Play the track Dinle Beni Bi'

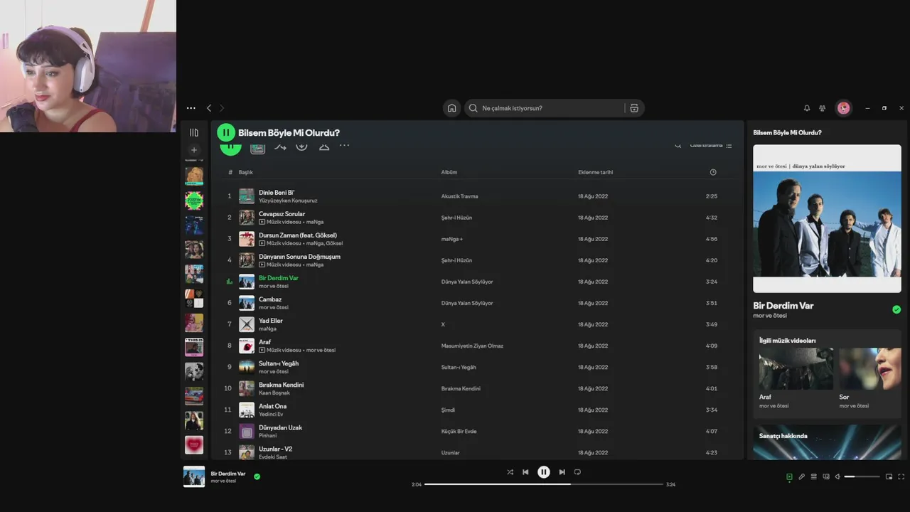[277, 193]
